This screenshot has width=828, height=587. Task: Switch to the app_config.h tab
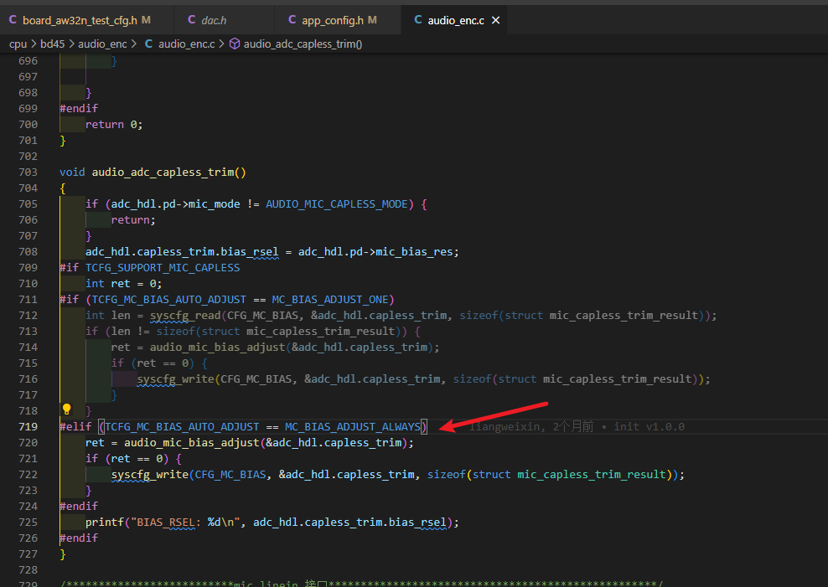[x=333, y=20]
